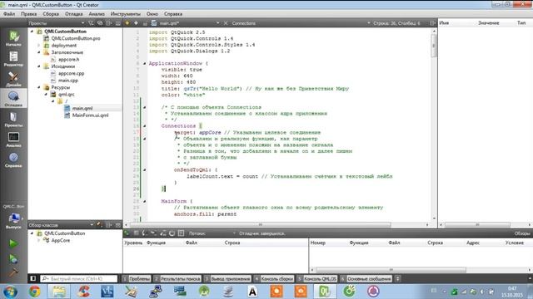Run the project with the green play button
The width and height of the screenshot is (533, 299).
[13, 243]
